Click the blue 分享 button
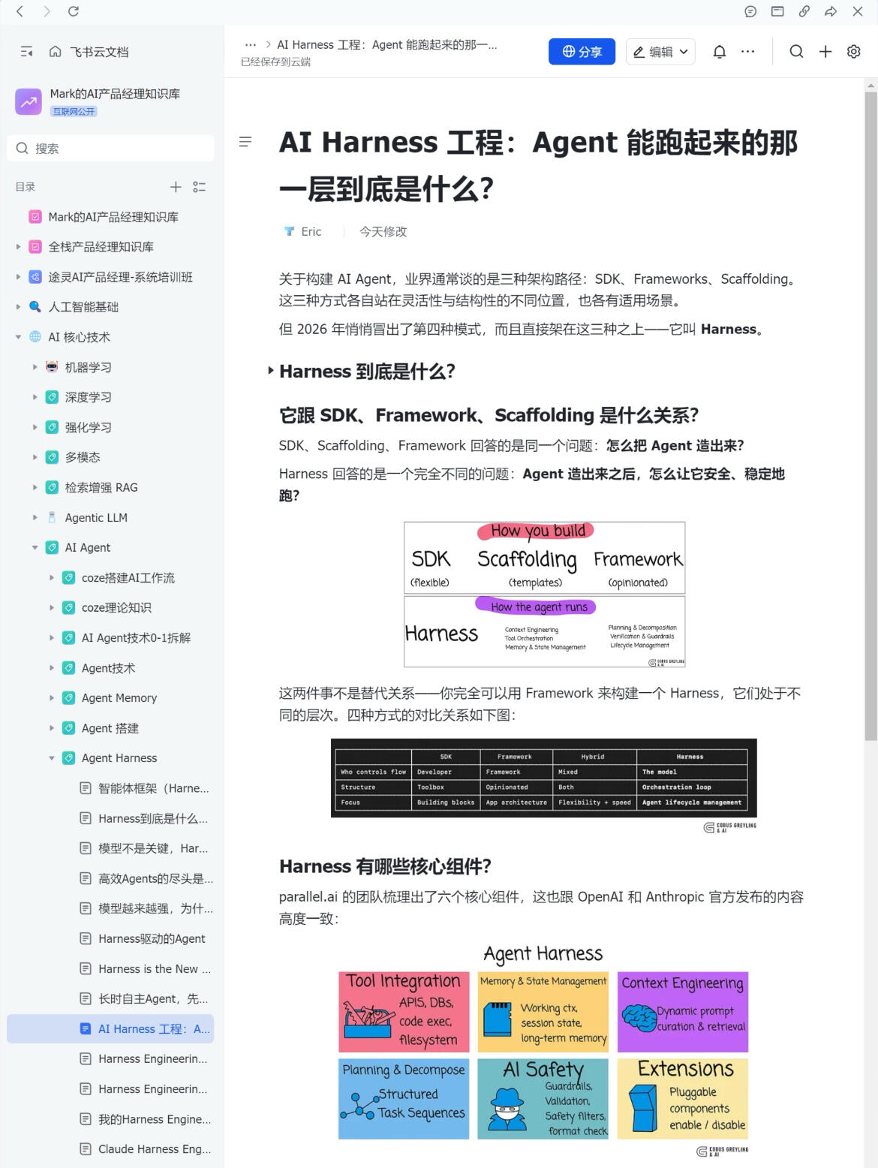The width and height of the screenshot is (878, 1168). click(x=582, y=52)
